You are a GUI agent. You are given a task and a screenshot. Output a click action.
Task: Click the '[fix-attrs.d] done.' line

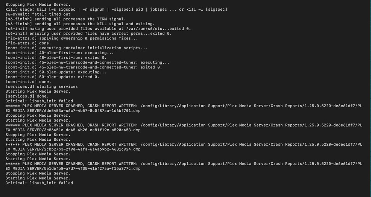28,43
